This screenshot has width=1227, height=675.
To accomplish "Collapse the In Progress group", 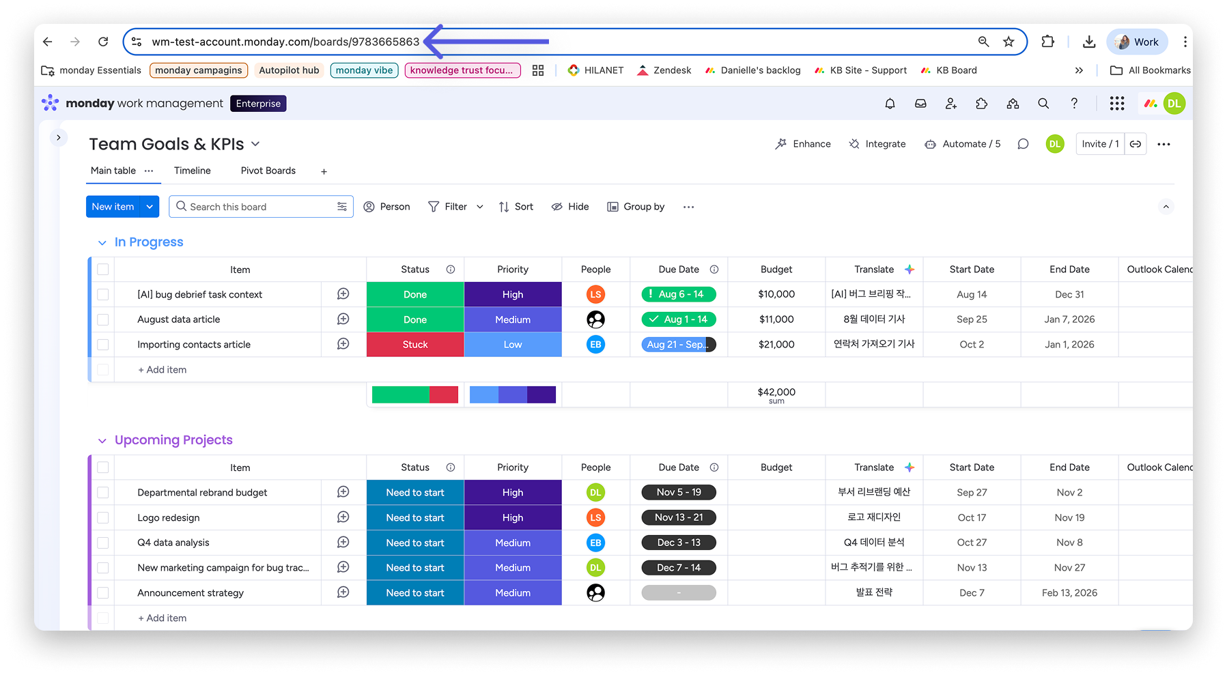I will click(x=102, y=242).
